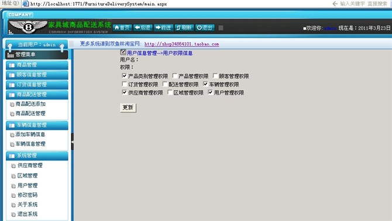Click the 前进 forward button
The height and width of the screenshot is (221, 392).
click(163, 27)
